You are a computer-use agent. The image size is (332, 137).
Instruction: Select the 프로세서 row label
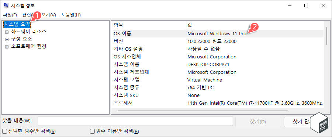pyautogui.click(x=123, y=103)
